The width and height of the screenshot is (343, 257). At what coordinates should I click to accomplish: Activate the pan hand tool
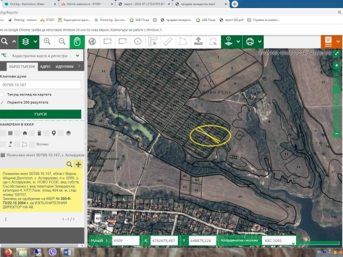pos(77,42)
